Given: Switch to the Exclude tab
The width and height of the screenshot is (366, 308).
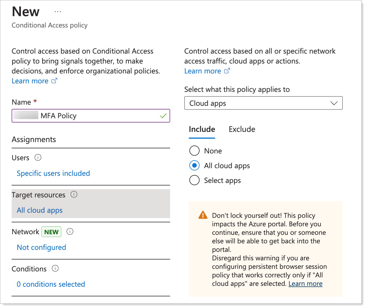Looking at the screenshot, I should (242, 129).
